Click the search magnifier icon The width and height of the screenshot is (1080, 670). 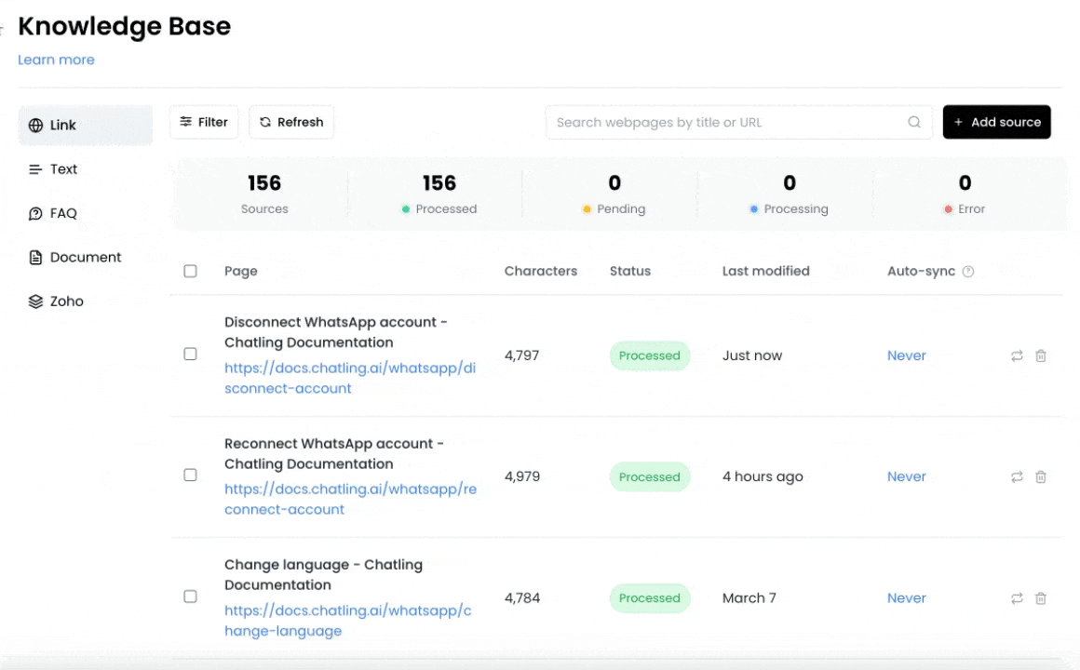coord(914,122)
